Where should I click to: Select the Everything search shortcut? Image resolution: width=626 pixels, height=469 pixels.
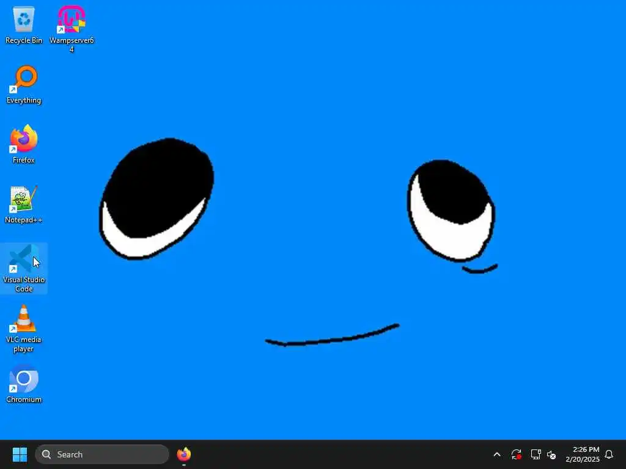pos(24,84)
